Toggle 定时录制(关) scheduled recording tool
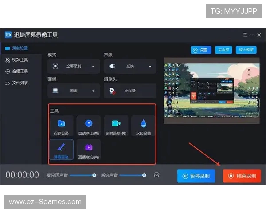This screenshot has height=213, width=266. click(116, 126)
